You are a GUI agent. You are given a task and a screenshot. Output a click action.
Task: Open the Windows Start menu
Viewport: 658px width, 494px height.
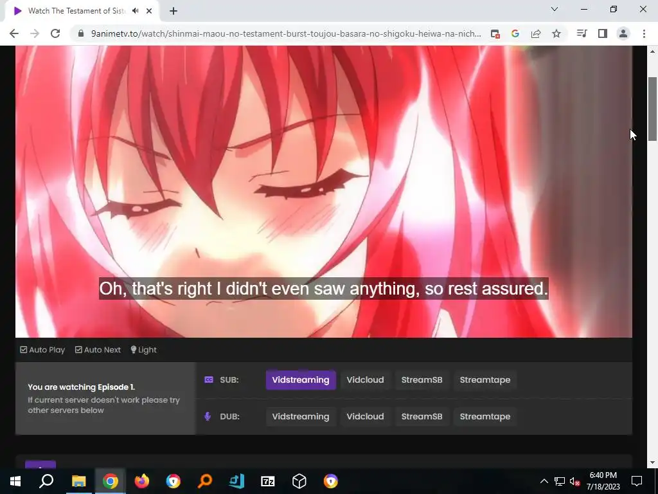[x=15, y=481]
